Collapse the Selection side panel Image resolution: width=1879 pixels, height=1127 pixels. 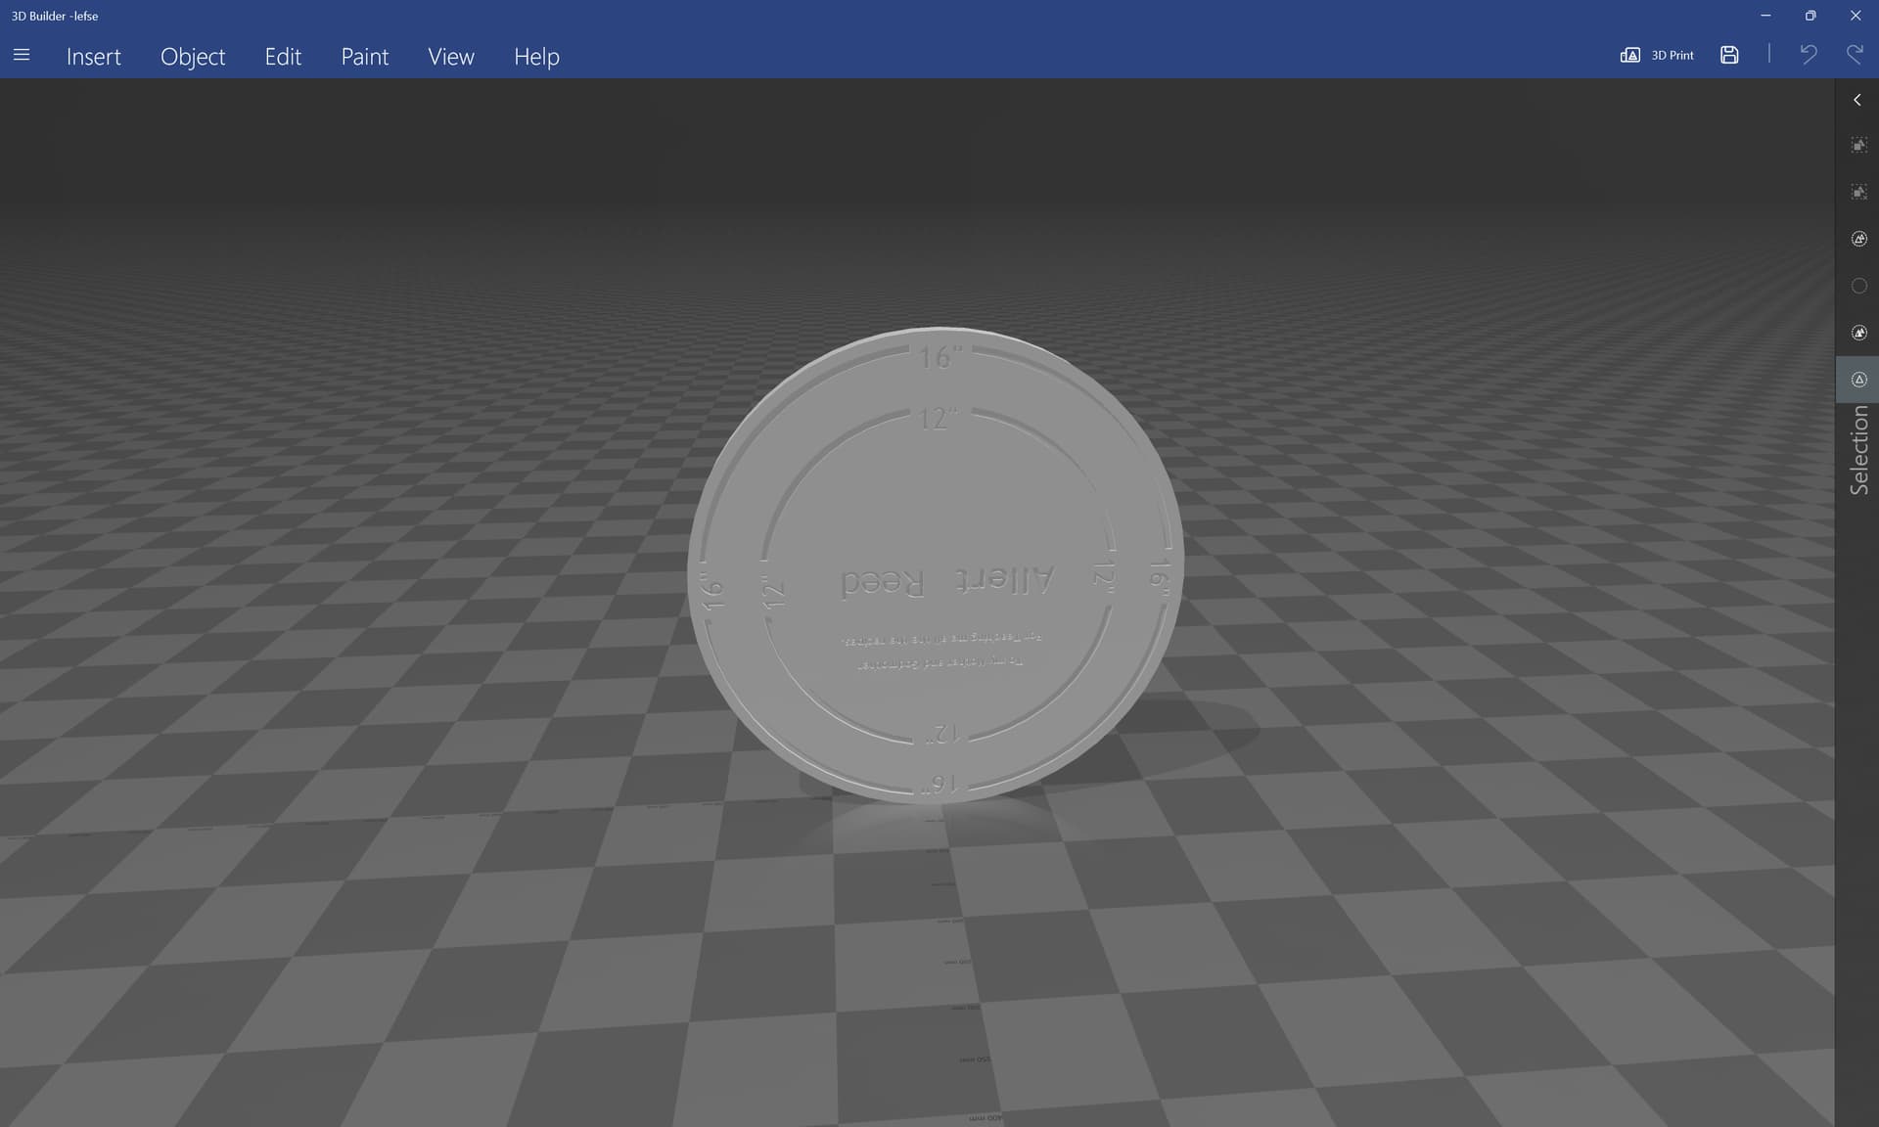point(1856,100)
